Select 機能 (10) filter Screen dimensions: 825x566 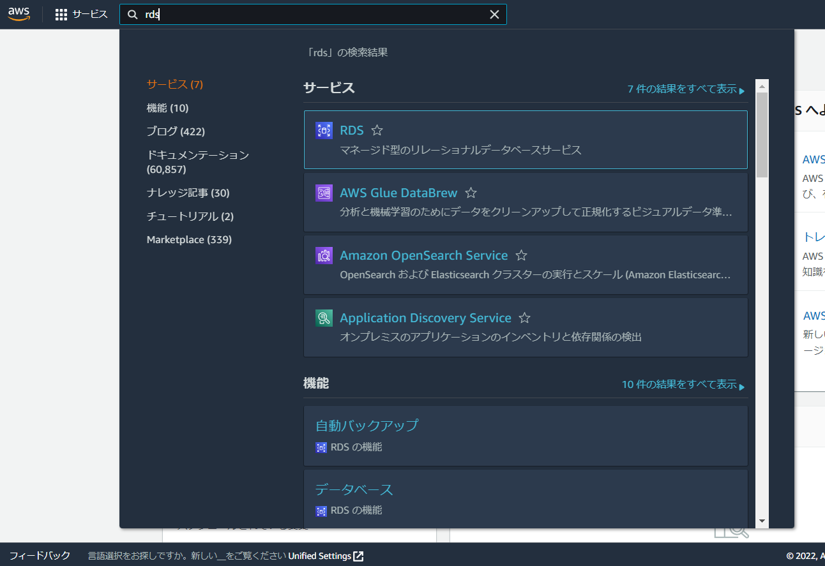pyautogui.click(x=167, y=108)
